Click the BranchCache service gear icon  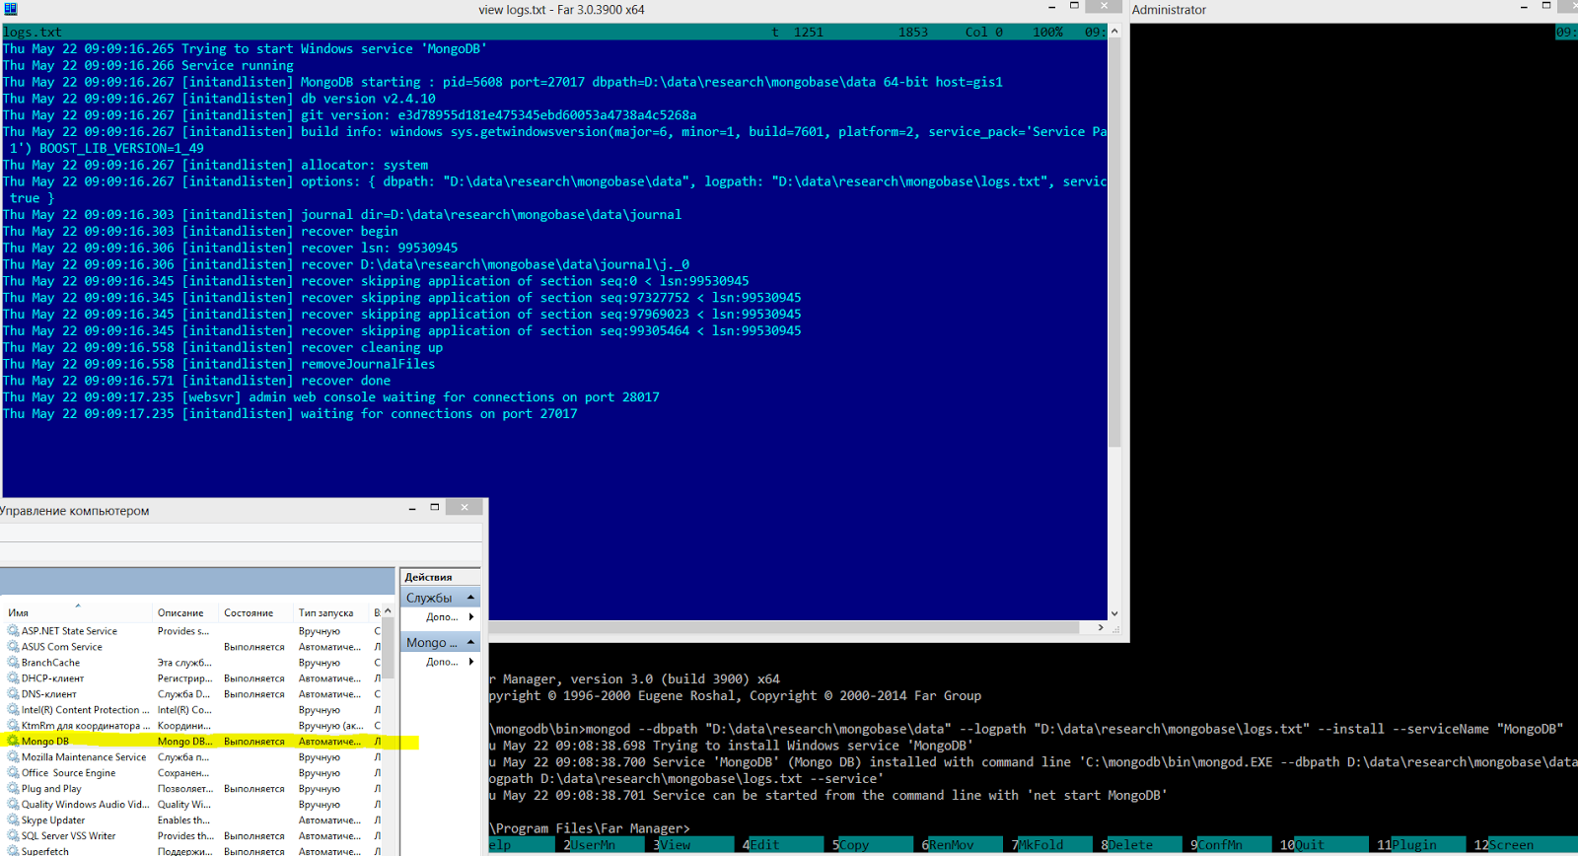(14, 663)
